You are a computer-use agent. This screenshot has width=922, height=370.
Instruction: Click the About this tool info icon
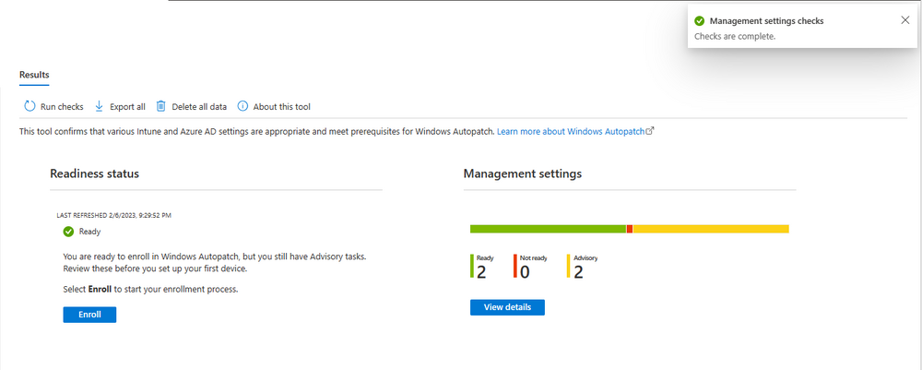click(242, 106)
